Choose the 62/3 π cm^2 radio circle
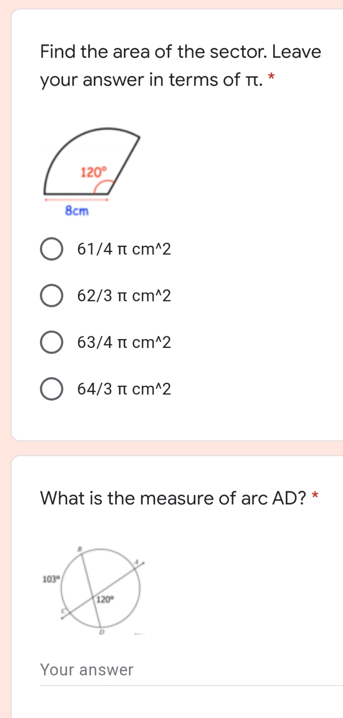The width and height of the screenshot is (343, 718). click(x=52, y=296)
